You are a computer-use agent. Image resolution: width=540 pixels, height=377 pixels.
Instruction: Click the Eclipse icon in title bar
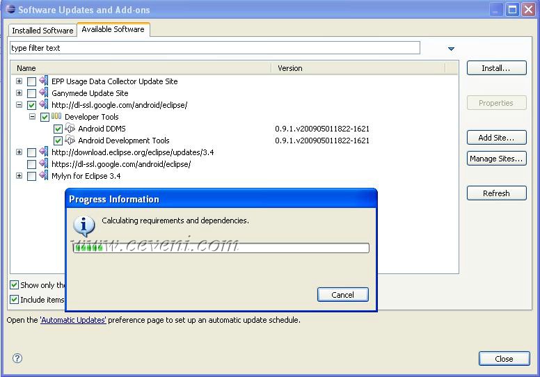10,9
